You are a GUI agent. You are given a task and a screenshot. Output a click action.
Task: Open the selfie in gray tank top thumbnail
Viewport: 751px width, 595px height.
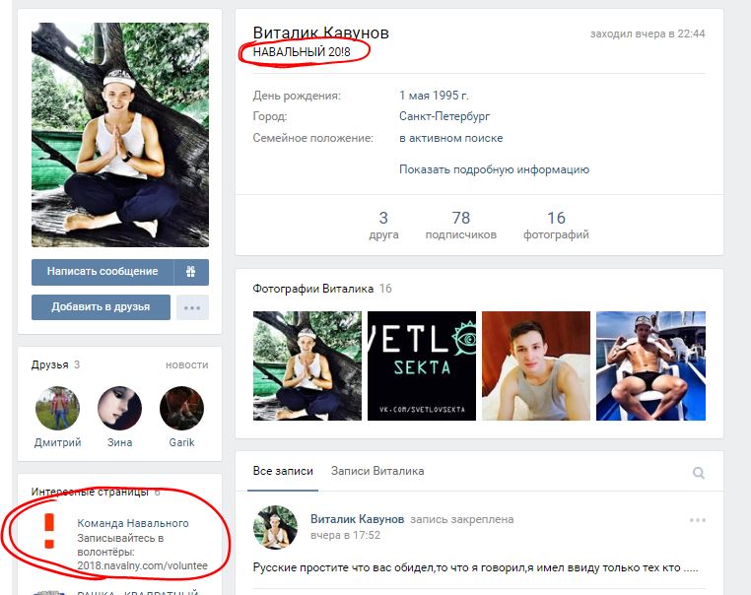click(x=536, y=366)
